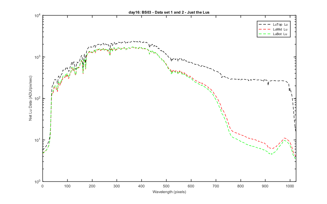The image size is (327, 204).
Task: Click the x-axis tick label 800
Action: click(x=241, y=186)
